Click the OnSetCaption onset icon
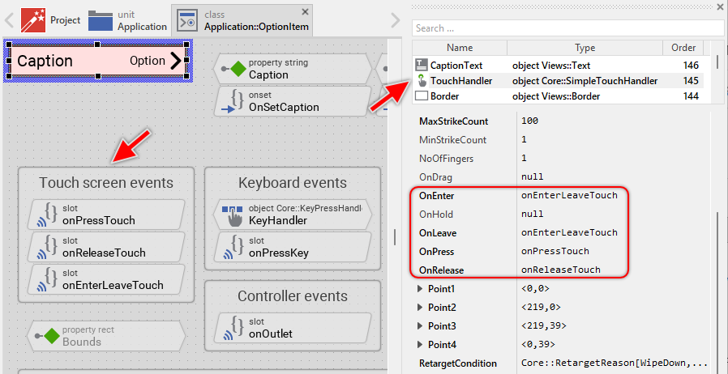This screenshot has width=728, height=374. tap(233, 102)
